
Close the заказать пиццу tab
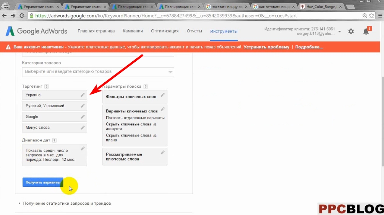pyautogui.click(x=246, y=6)
